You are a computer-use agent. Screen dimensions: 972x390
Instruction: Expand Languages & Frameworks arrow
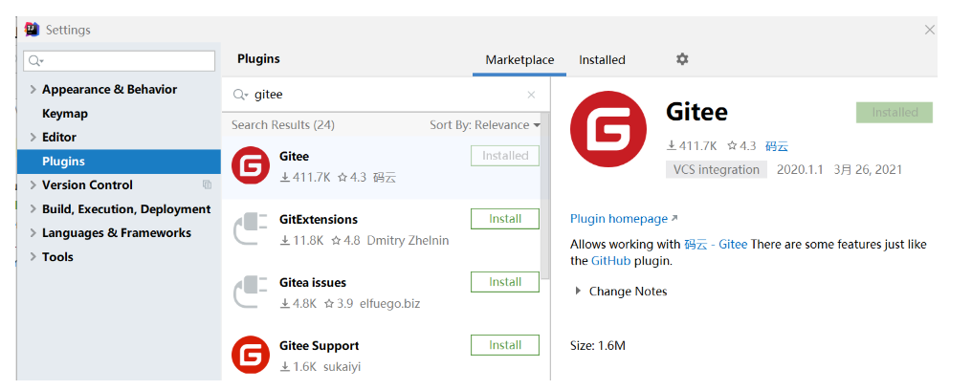(x=33, y=233)
